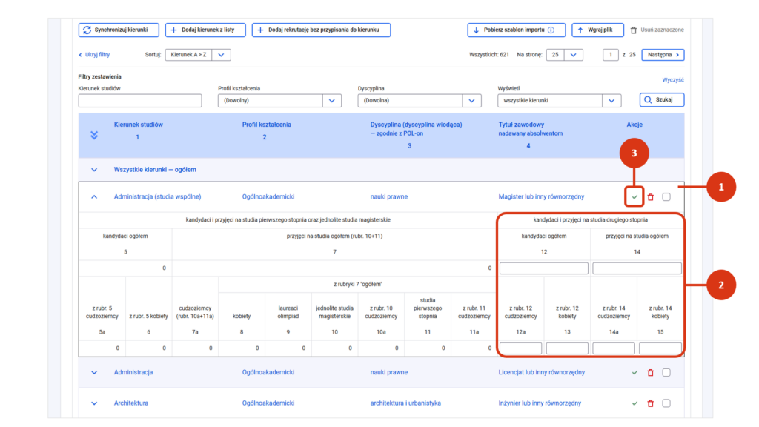Delete Administracja (studia wspólne) row with the red trash icon
759x427 pixels.
651,197
